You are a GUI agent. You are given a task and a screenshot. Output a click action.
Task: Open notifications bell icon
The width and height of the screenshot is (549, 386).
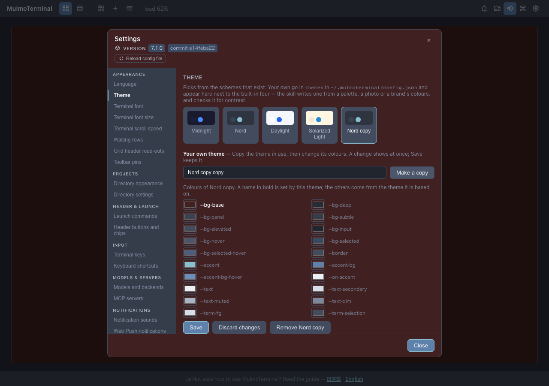coord(484,9)
